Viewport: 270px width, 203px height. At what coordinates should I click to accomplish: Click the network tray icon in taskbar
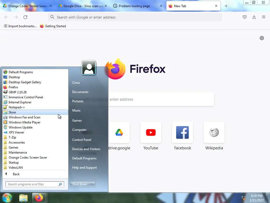click(243, 198)
